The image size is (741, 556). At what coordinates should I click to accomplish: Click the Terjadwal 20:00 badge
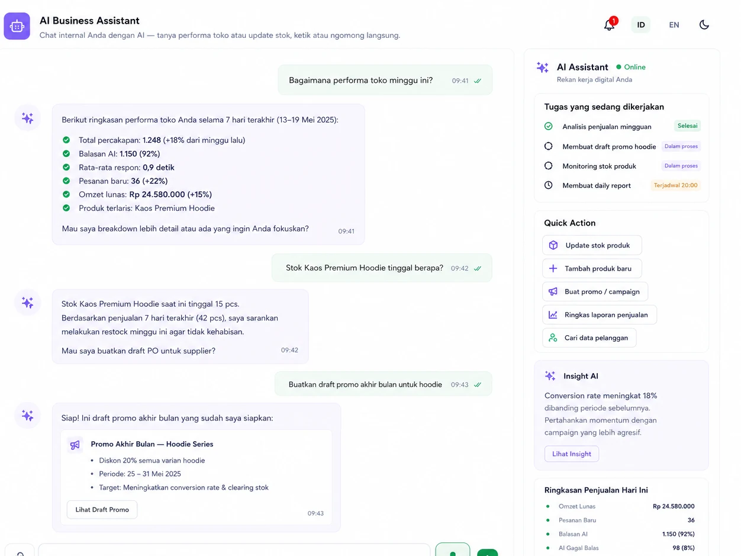(675, 185)
